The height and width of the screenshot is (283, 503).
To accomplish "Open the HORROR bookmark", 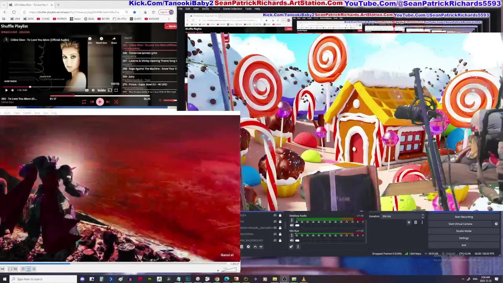I will pyautogui.click(x=59, y=19).
